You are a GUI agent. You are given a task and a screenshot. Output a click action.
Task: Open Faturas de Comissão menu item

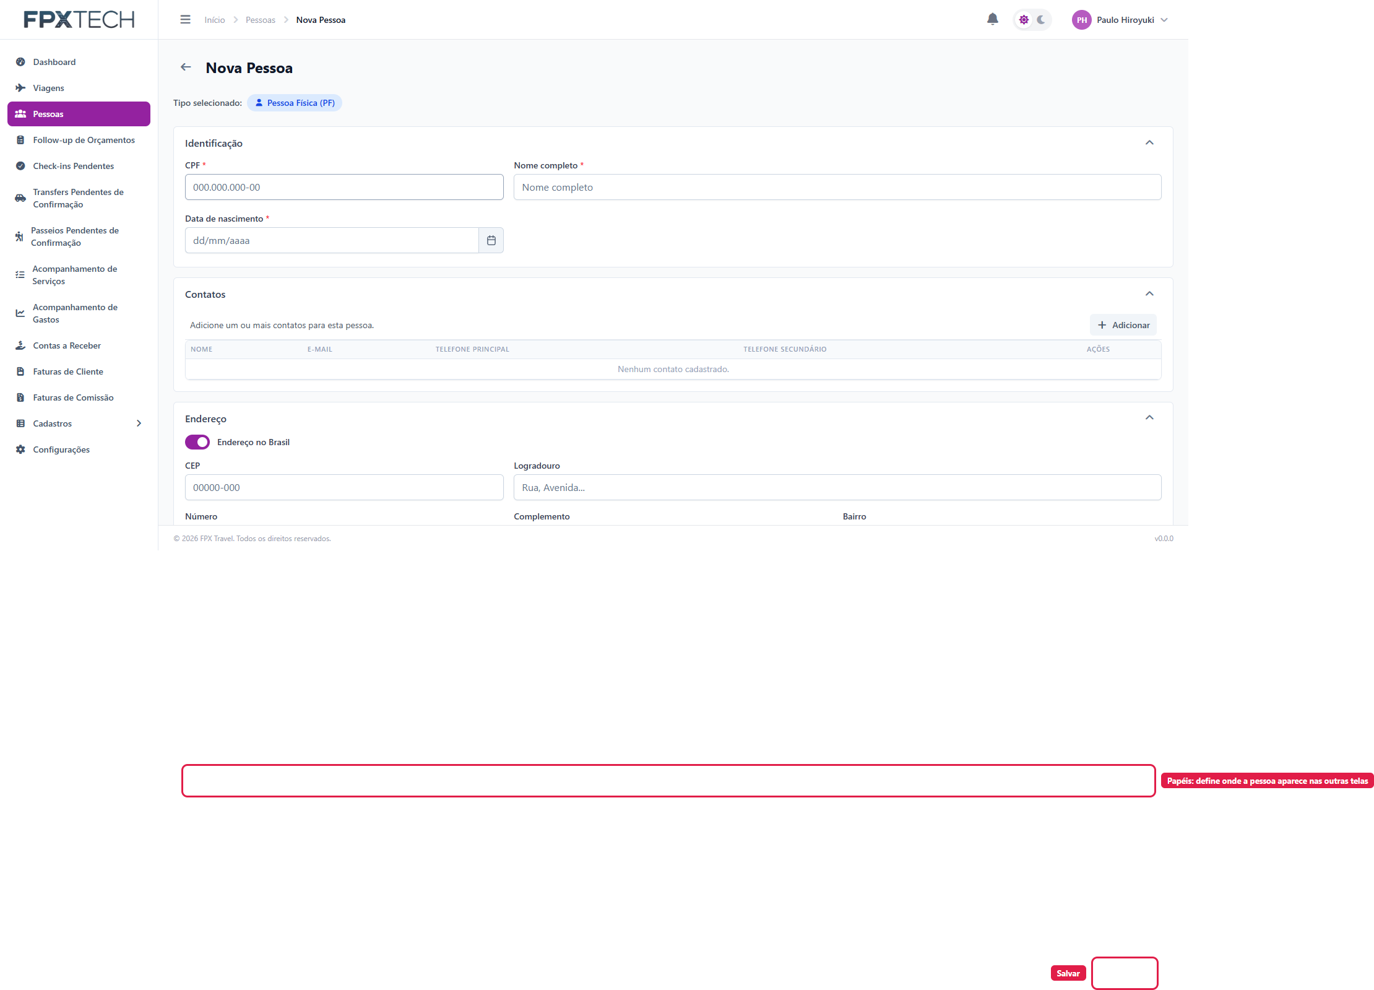[79, 397]
